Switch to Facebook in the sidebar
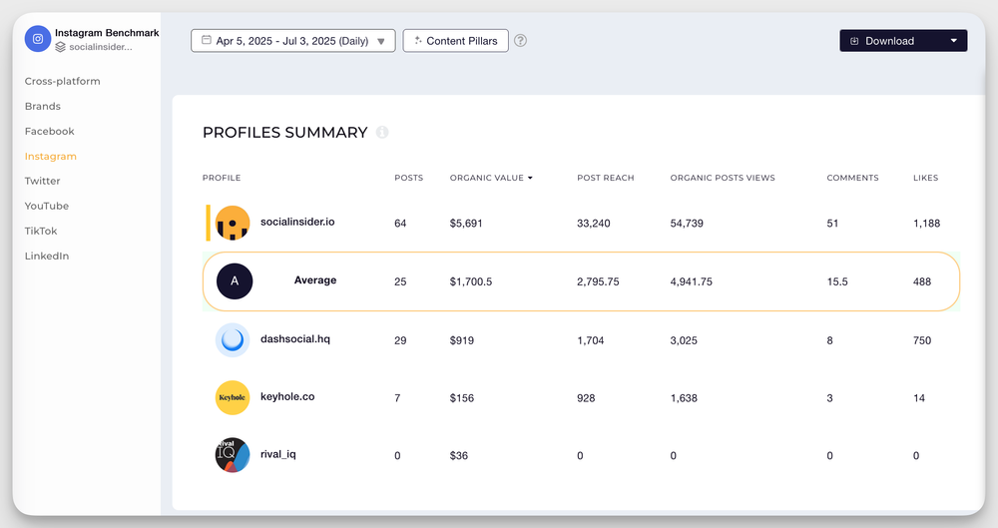This screenshot has height=528, width=998. coord(50,131)
